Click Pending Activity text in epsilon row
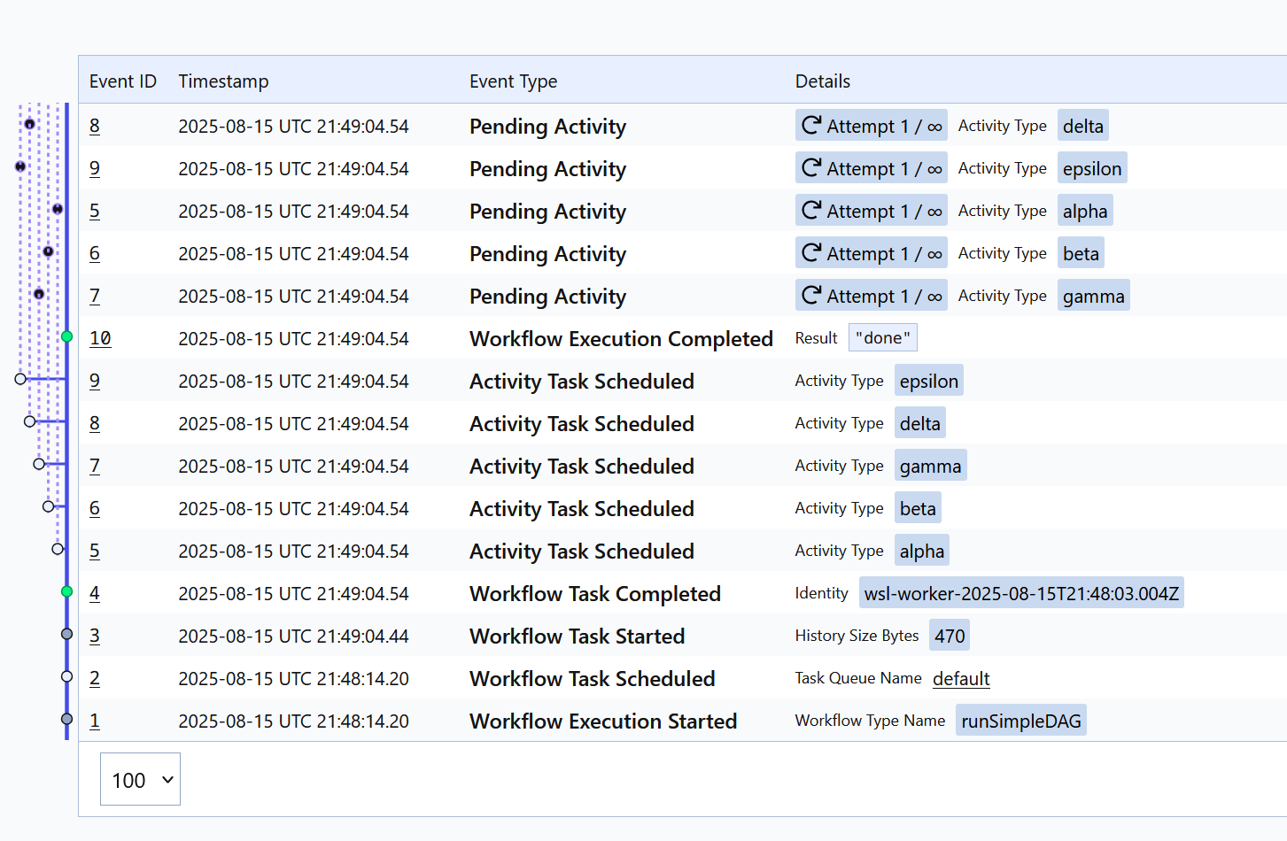Image resolution: width=1287 pixels, height=841 pixels. click(x=547, y=169)
